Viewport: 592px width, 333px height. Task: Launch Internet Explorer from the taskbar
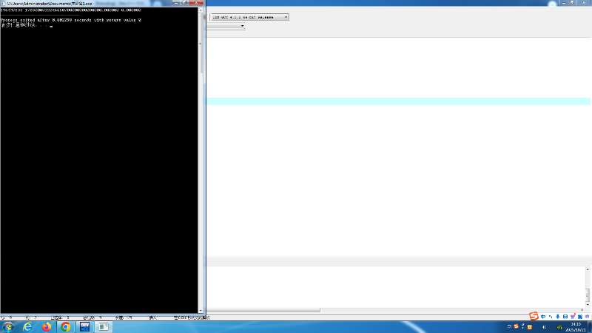tap(27, 327)
